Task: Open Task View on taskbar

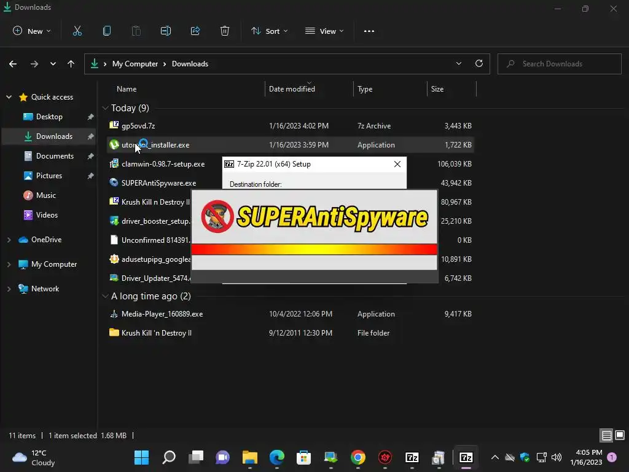Action: pos(196,457)
